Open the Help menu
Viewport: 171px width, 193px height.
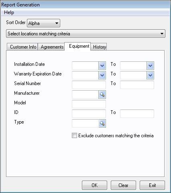(x=9, y=12)
